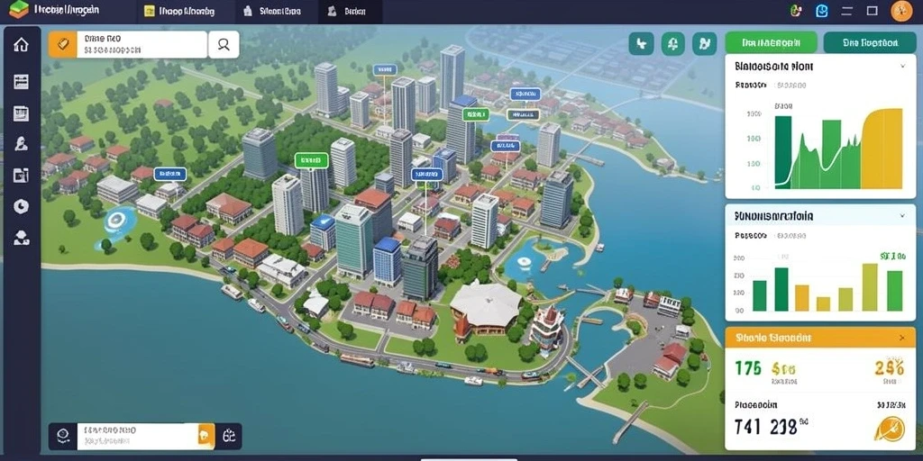Open the pie chart icon in sidebar

click(x=22, y=206)
